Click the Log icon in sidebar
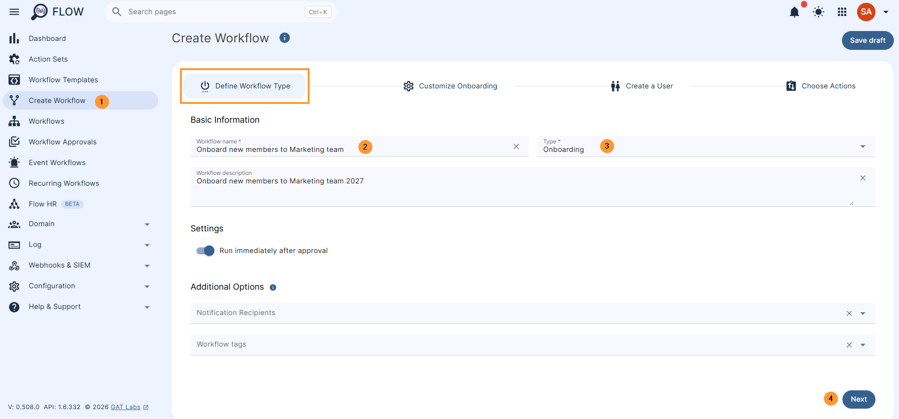 tap(14, 245)
